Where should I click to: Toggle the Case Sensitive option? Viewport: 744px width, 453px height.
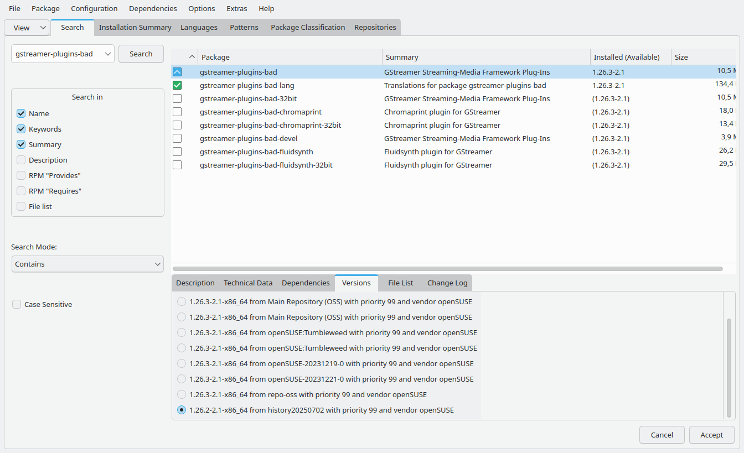coord(17,304)
